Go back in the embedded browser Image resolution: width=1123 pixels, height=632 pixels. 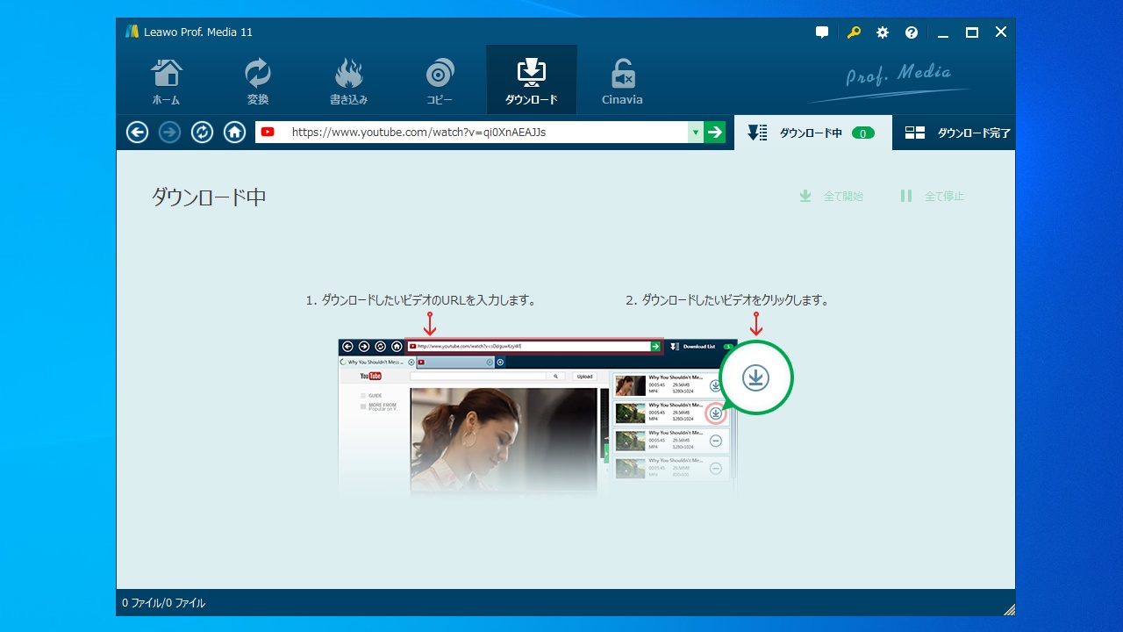(x=137, y=133)
